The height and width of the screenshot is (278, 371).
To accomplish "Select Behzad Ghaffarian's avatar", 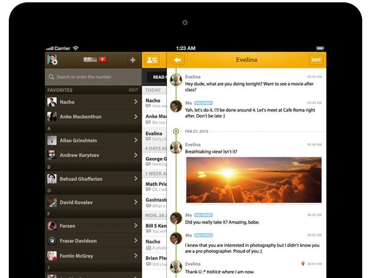I will pyautogui.click(x=52, y=179).
